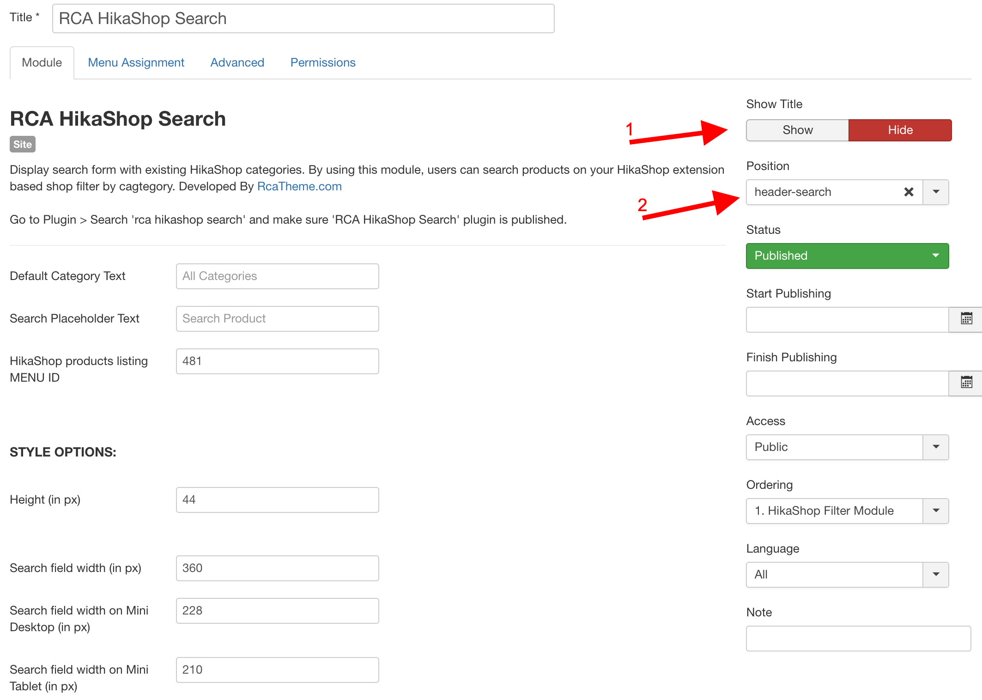
Task: Click the STYLE OPTIONS heading text
Action: pos(63,452)
